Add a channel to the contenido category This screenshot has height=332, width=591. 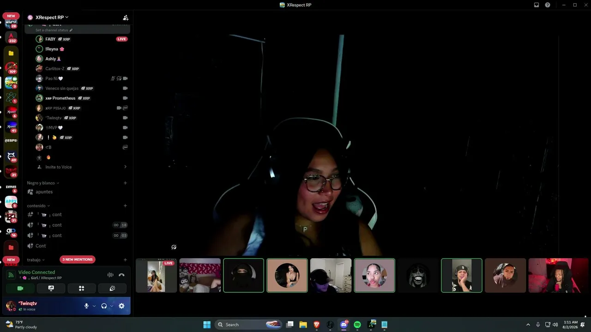[125, 206]
